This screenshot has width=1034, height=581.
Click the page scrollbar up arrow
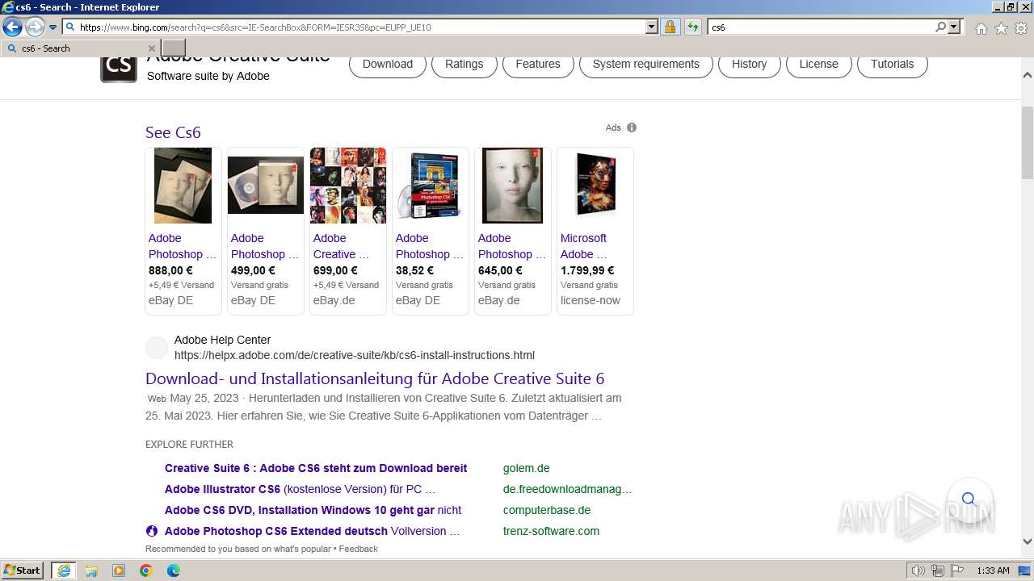pos(1028,75)
